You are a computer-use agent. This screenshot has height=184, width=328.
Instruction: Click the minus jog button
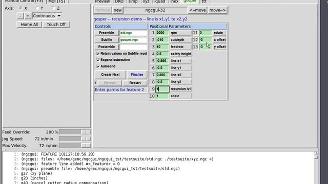tap(20, 16)
